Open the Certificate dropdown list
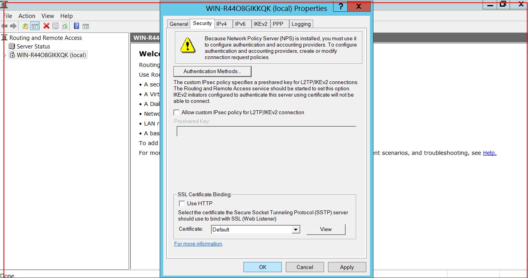Screen dimensions: 528x278 point(296,230)
